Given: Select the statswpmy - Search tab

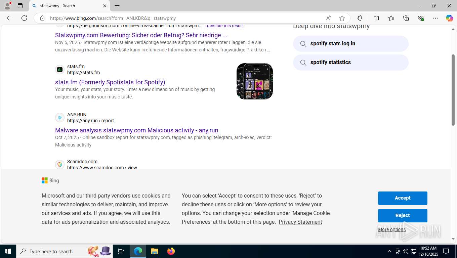Looking at the screenshot, I should click(70, 6).
